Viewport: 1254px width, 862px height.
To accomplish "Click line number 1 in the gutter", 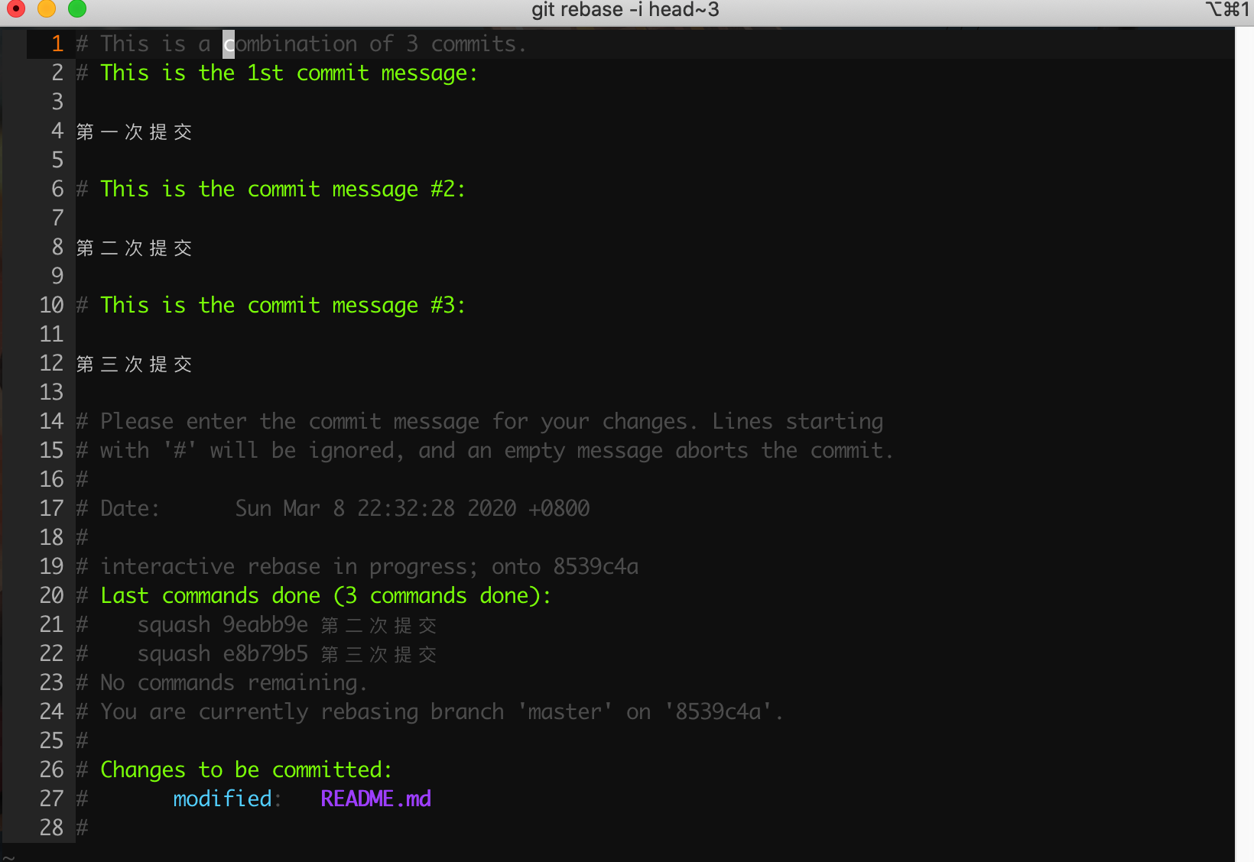I will (57, 44).
